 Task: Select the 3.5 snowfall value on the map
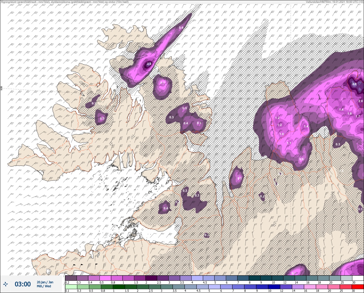tap(149, 64)
